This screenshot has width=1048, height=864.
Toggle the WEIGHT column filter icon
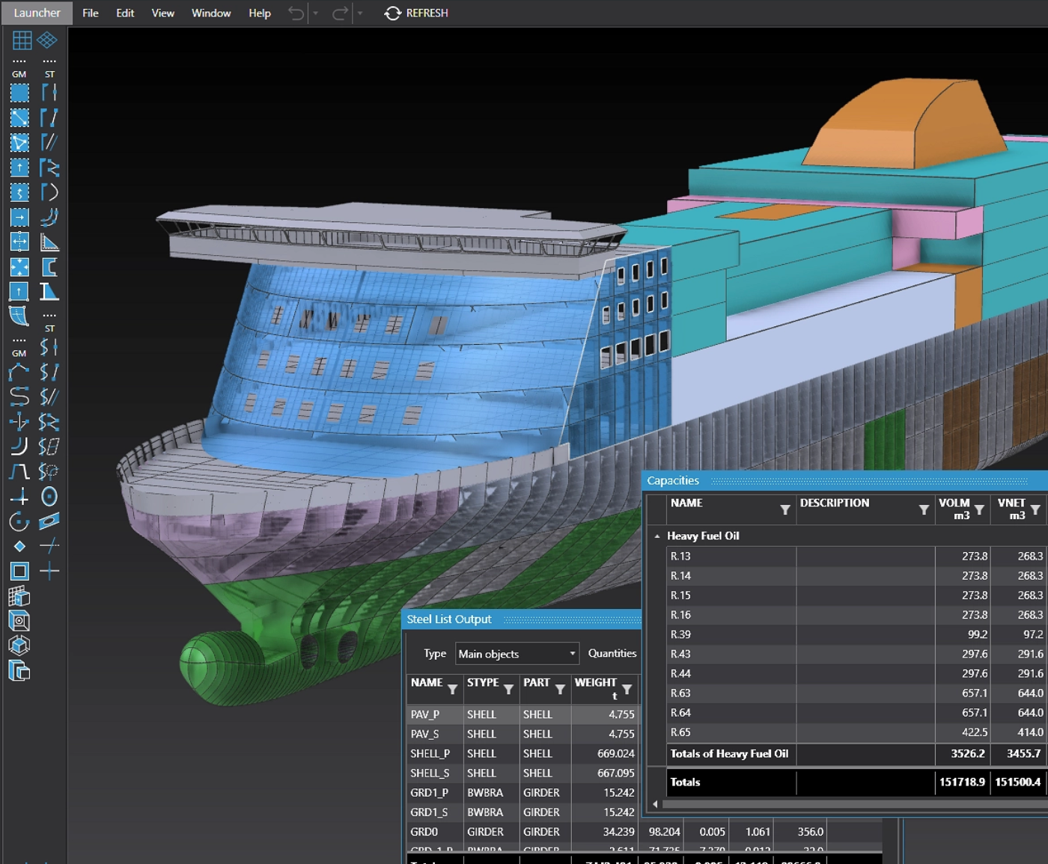627,689
